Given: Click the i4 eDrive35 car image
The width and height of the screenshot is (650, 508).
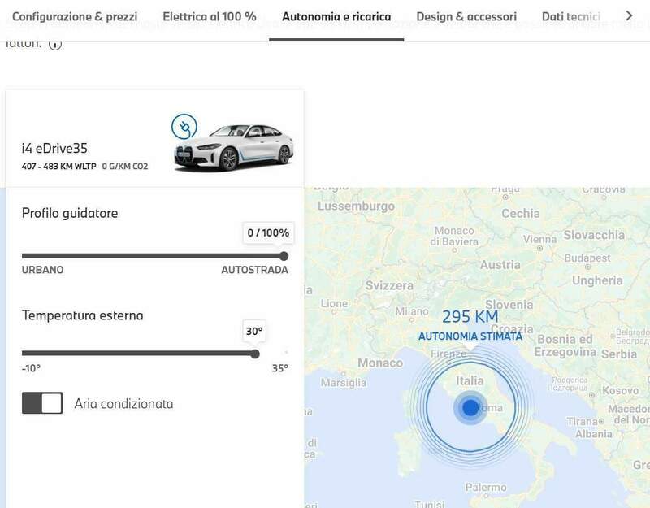Looking at the screenshot, I should pyautogui.click(x=234, y=147).
